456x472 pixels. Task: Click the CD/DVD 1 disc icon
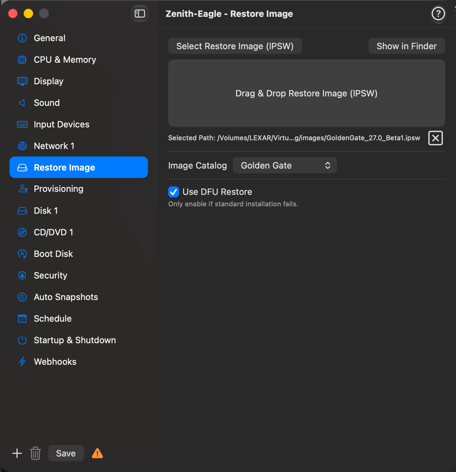(22, 232)
